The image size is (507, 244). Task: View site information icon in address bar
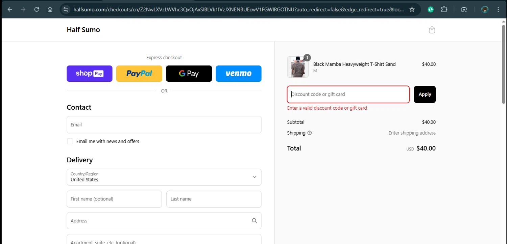(x=66, y=9)
